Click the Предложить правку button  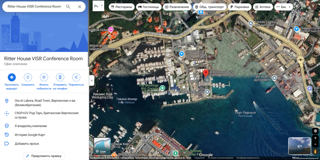pos(44,156)
